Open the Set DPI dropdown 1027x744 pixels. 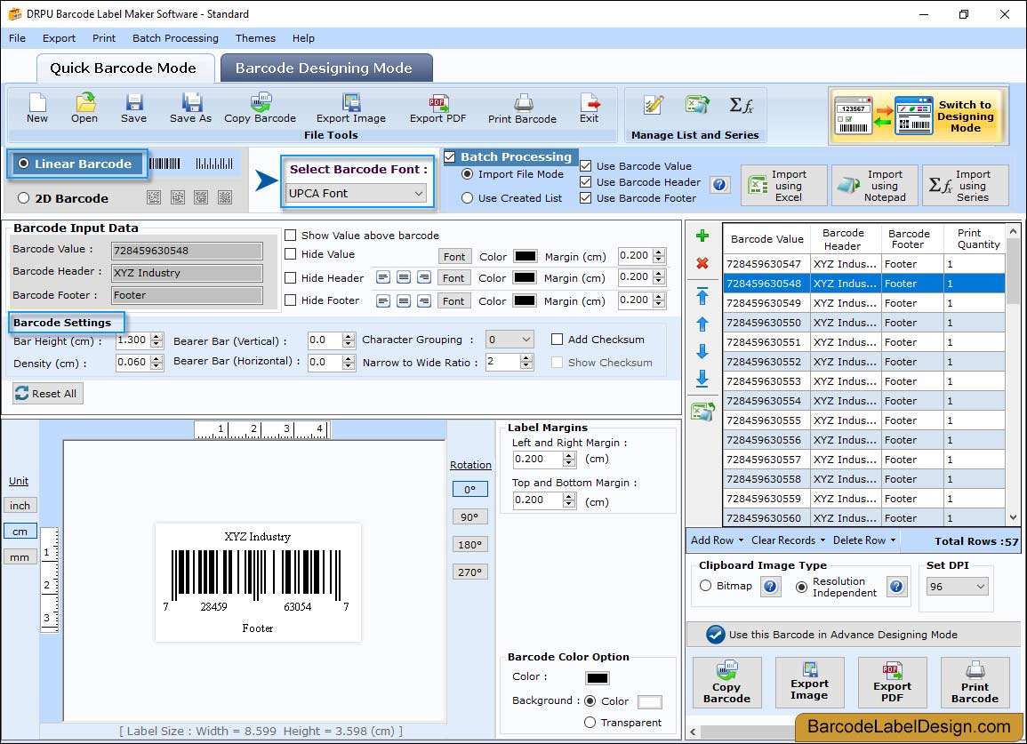(x=957, y=586)
